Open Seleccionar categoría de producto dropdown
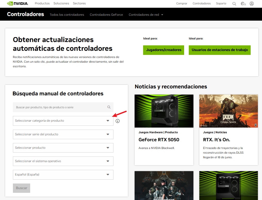This screenshot has width=262, height=200. point(63,121)
